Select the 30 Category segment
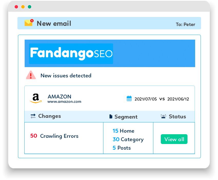This screenshot has width=218, height=180. (x=128, y=139)
